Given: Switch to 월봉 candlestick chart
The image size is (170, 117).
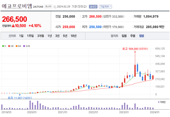Looking at the screenshot, I should (142, 36).
